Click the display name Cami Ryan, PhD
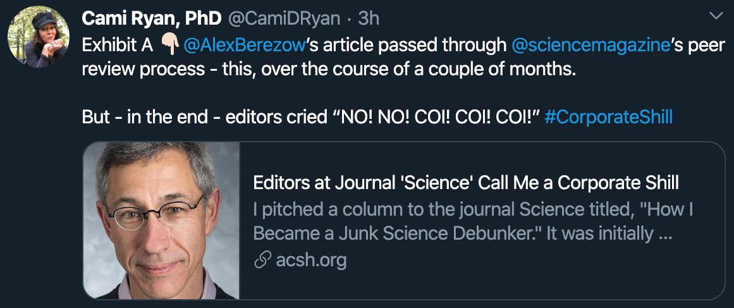Image resolution: width=734 pixels, height=308 pixels. point(151,19)
